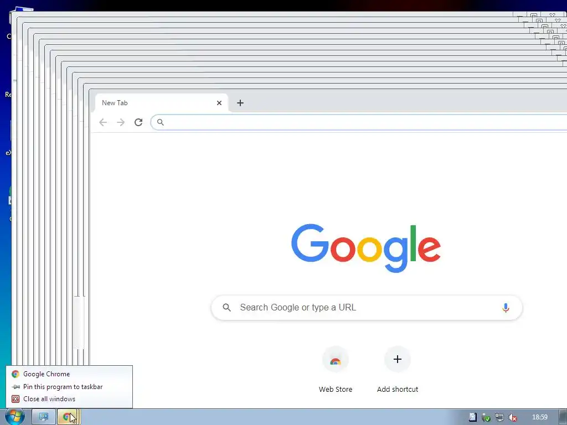The height and width of the screenshot is (425, 567).
Task: Click the Web Store label
Action: click(x=336, y=390)
